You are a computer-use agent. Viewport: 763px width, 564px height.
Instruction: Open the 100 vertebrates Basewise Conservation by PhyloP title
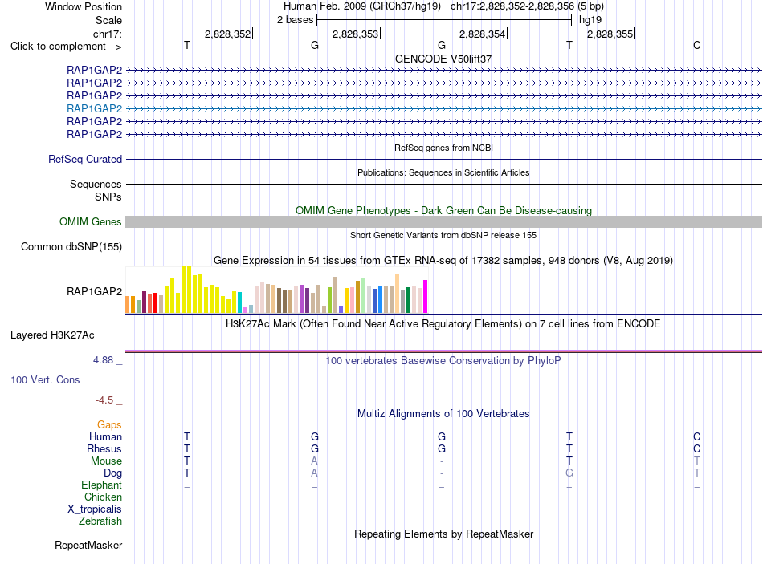click(x=443, y=361)
